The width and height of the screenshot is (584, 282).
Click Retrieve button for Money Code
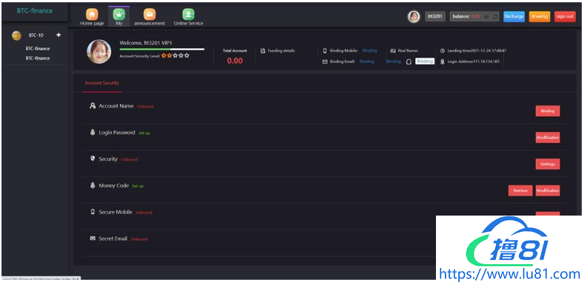click(x=520, y=190)
